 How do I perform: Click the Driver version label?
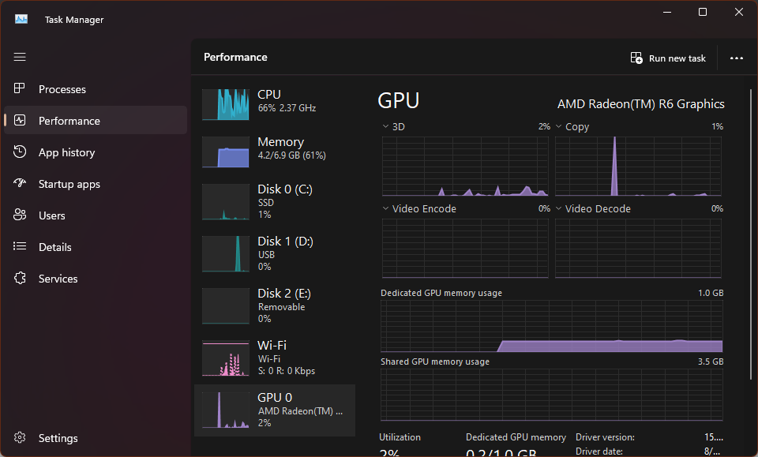coord(606,437)
